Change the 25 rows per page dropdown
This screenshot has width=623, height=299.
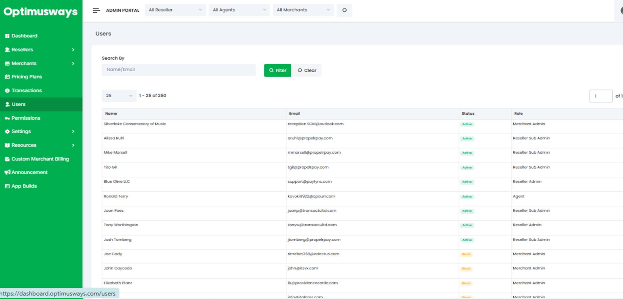tap(119, 96)
